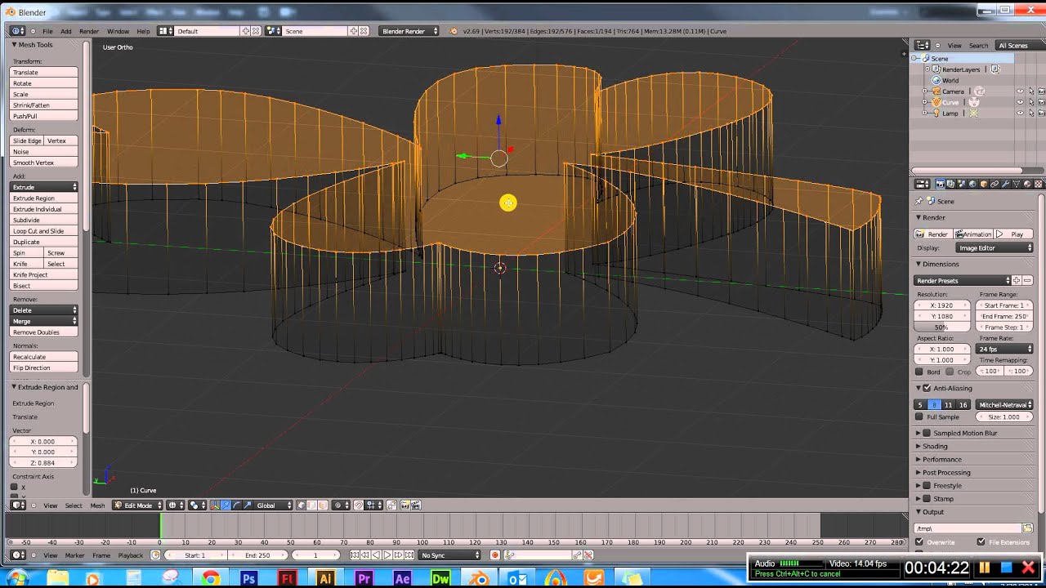Viewport: 1046px width, 588px height.
Task: Open the Object properties cube icon
Action: (984, 184)
